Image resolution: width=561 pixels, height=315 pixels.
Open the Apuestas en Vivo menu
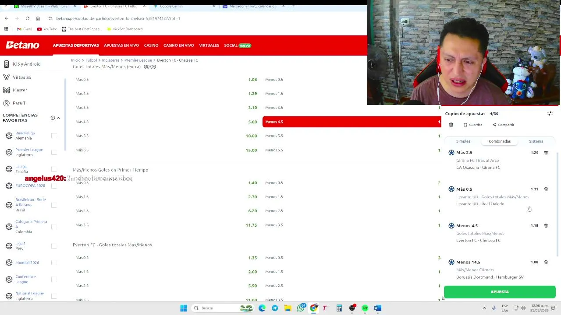(x=121, y=45)
